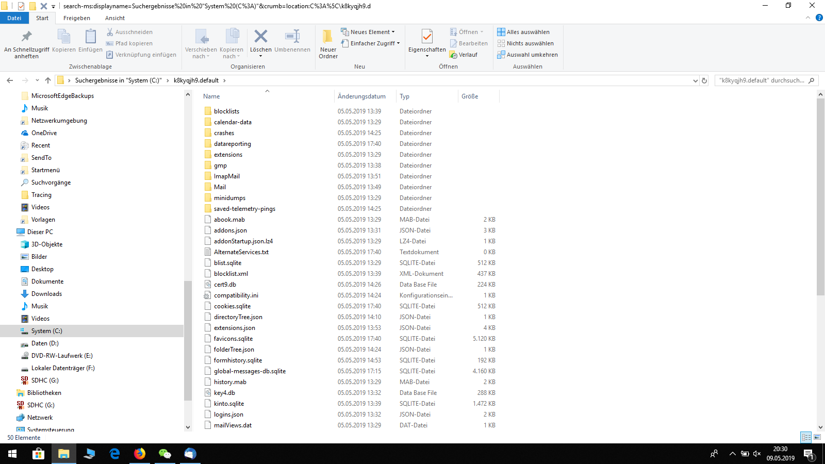Open the Ansicht ribbon tab

coord(115,18)
